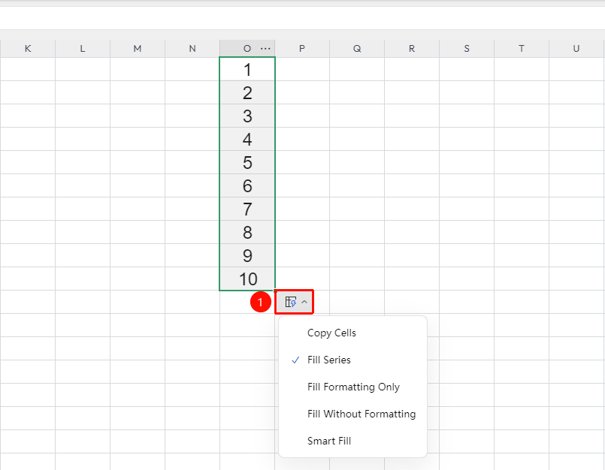Pick Fill Formatting Only in the menu

[x=352, y=387]
